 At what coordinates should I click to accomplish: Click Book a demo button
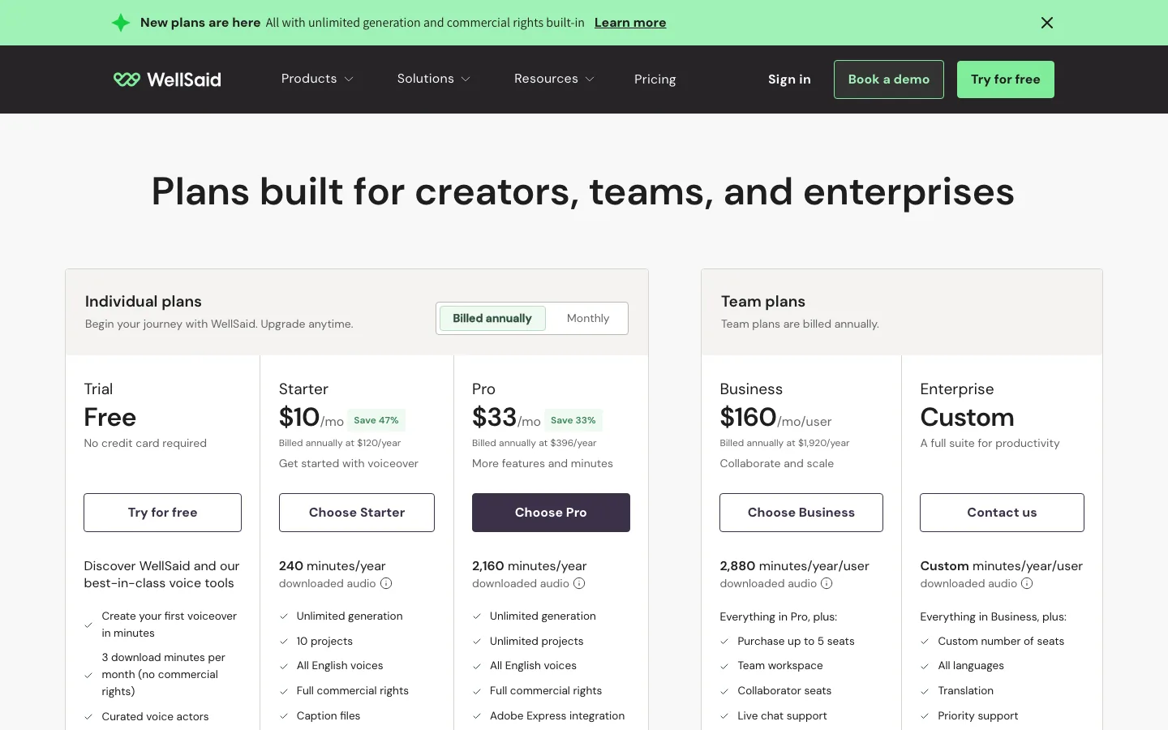coord(889,79)
